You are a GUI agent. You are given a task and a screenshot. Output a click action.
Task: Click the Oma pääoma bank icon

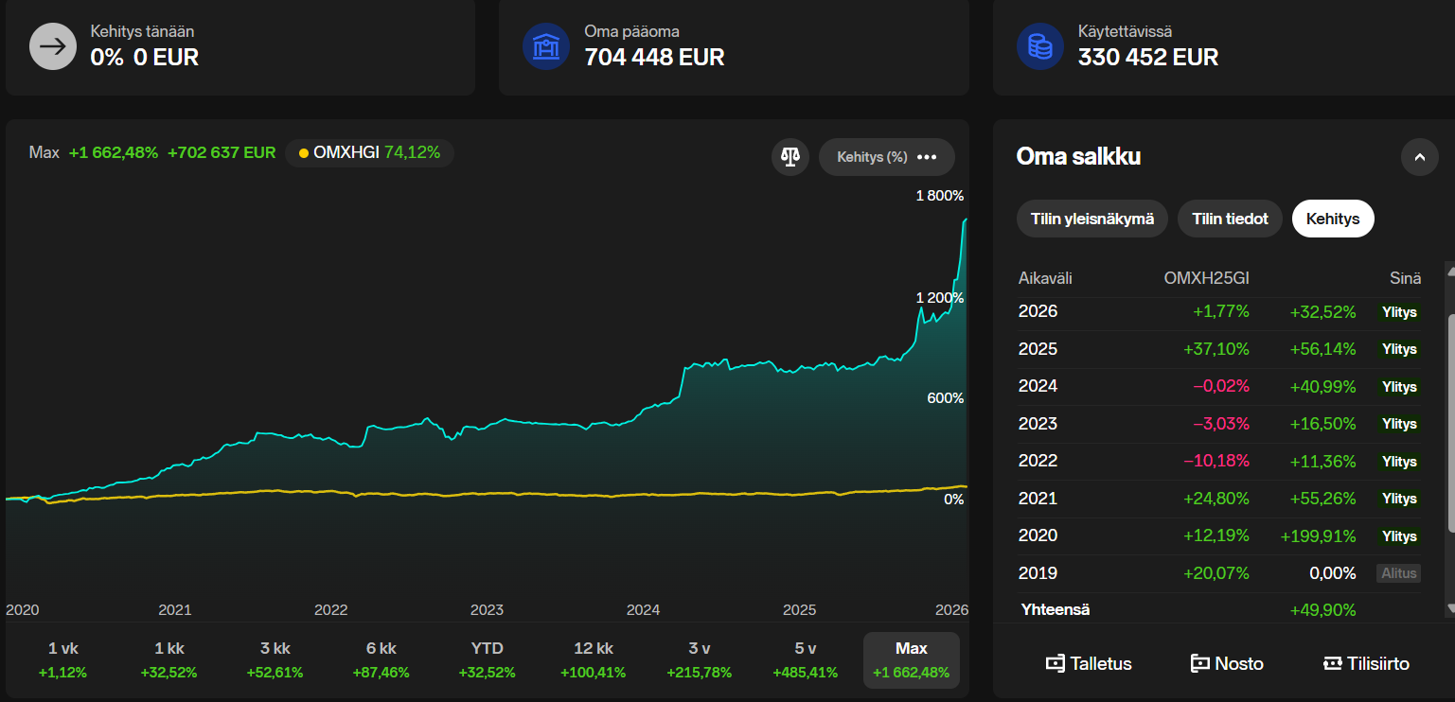point(545,46)
